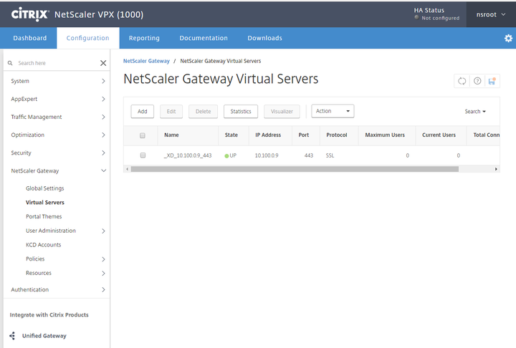Open the Documentation tab
Viewport: 516px width, 348px height.
(x=204, y=38)
